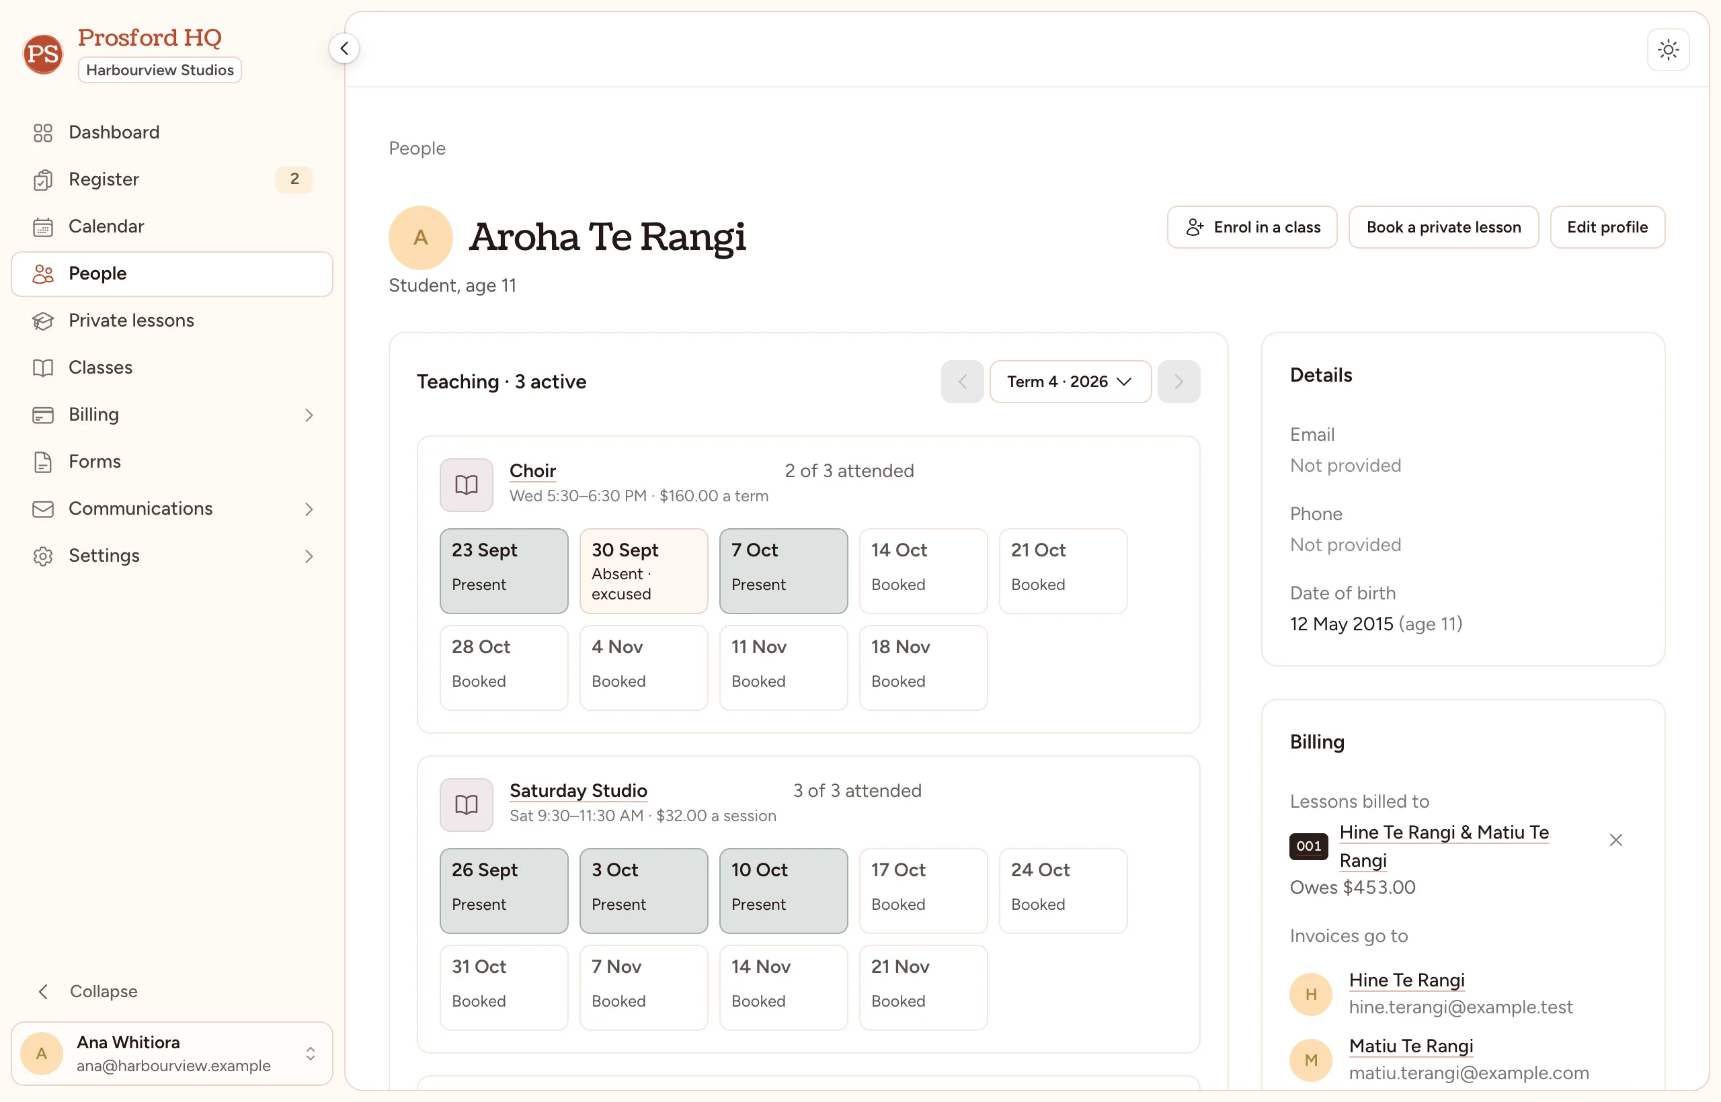Screen dimensions: 1721x1102
Task: Select 30 Sept Absent excused session
Action: (643, 571)
